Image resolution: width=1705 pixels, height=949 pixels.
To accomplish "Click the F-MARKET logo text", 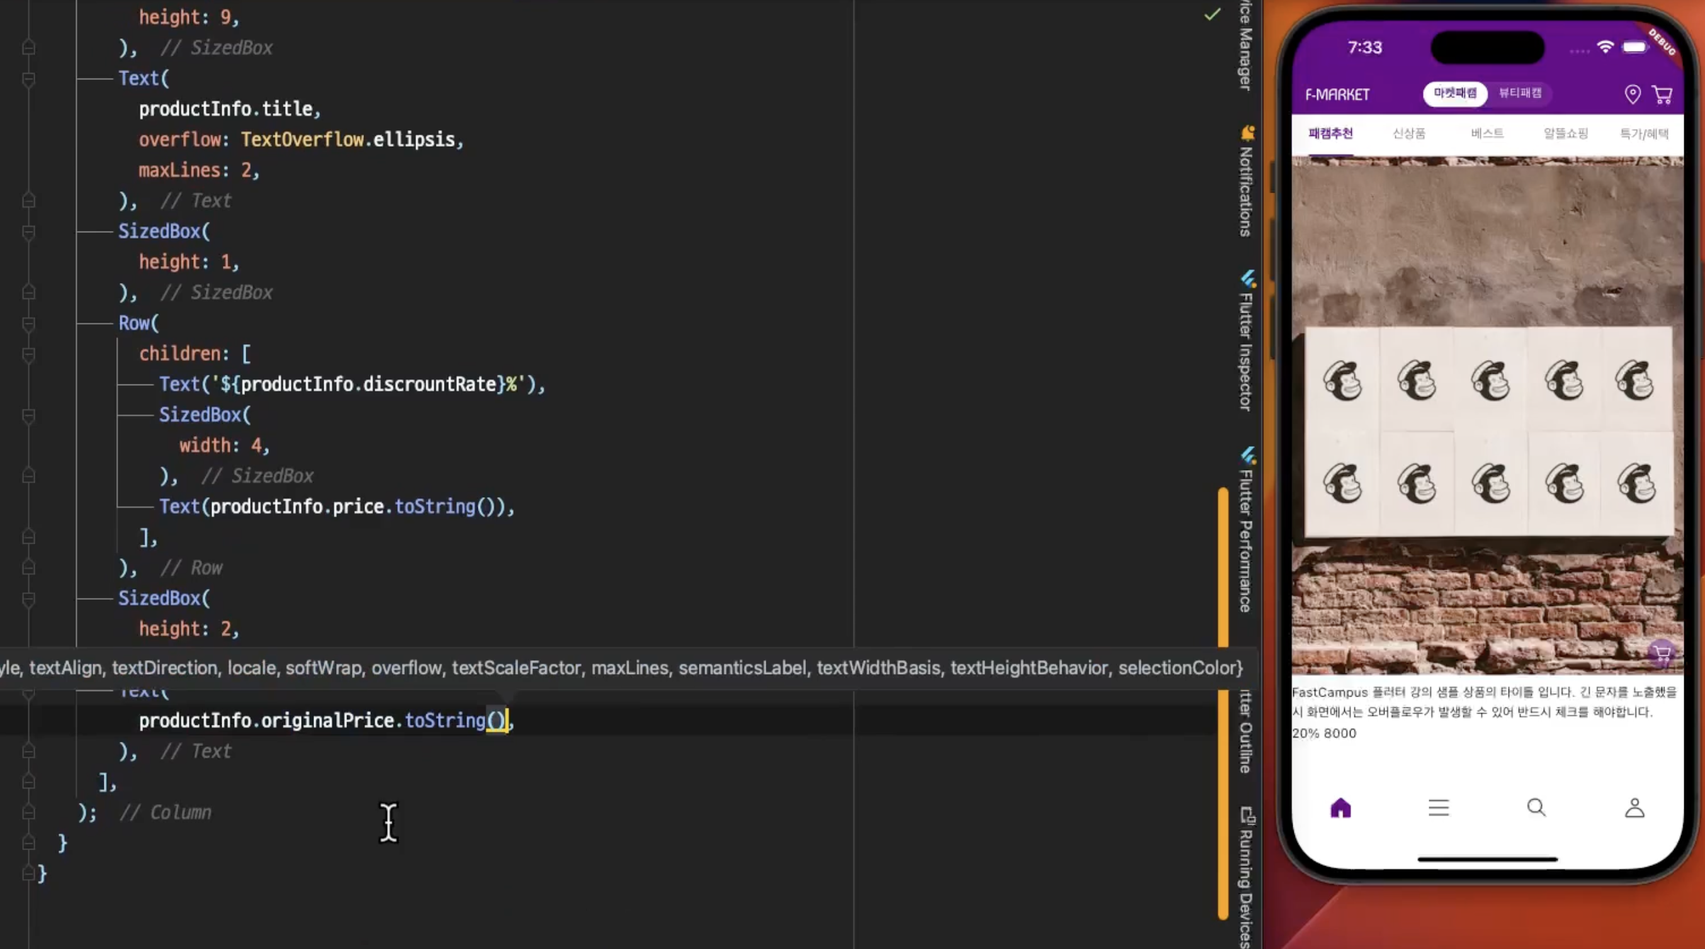I will [1337, 94].
